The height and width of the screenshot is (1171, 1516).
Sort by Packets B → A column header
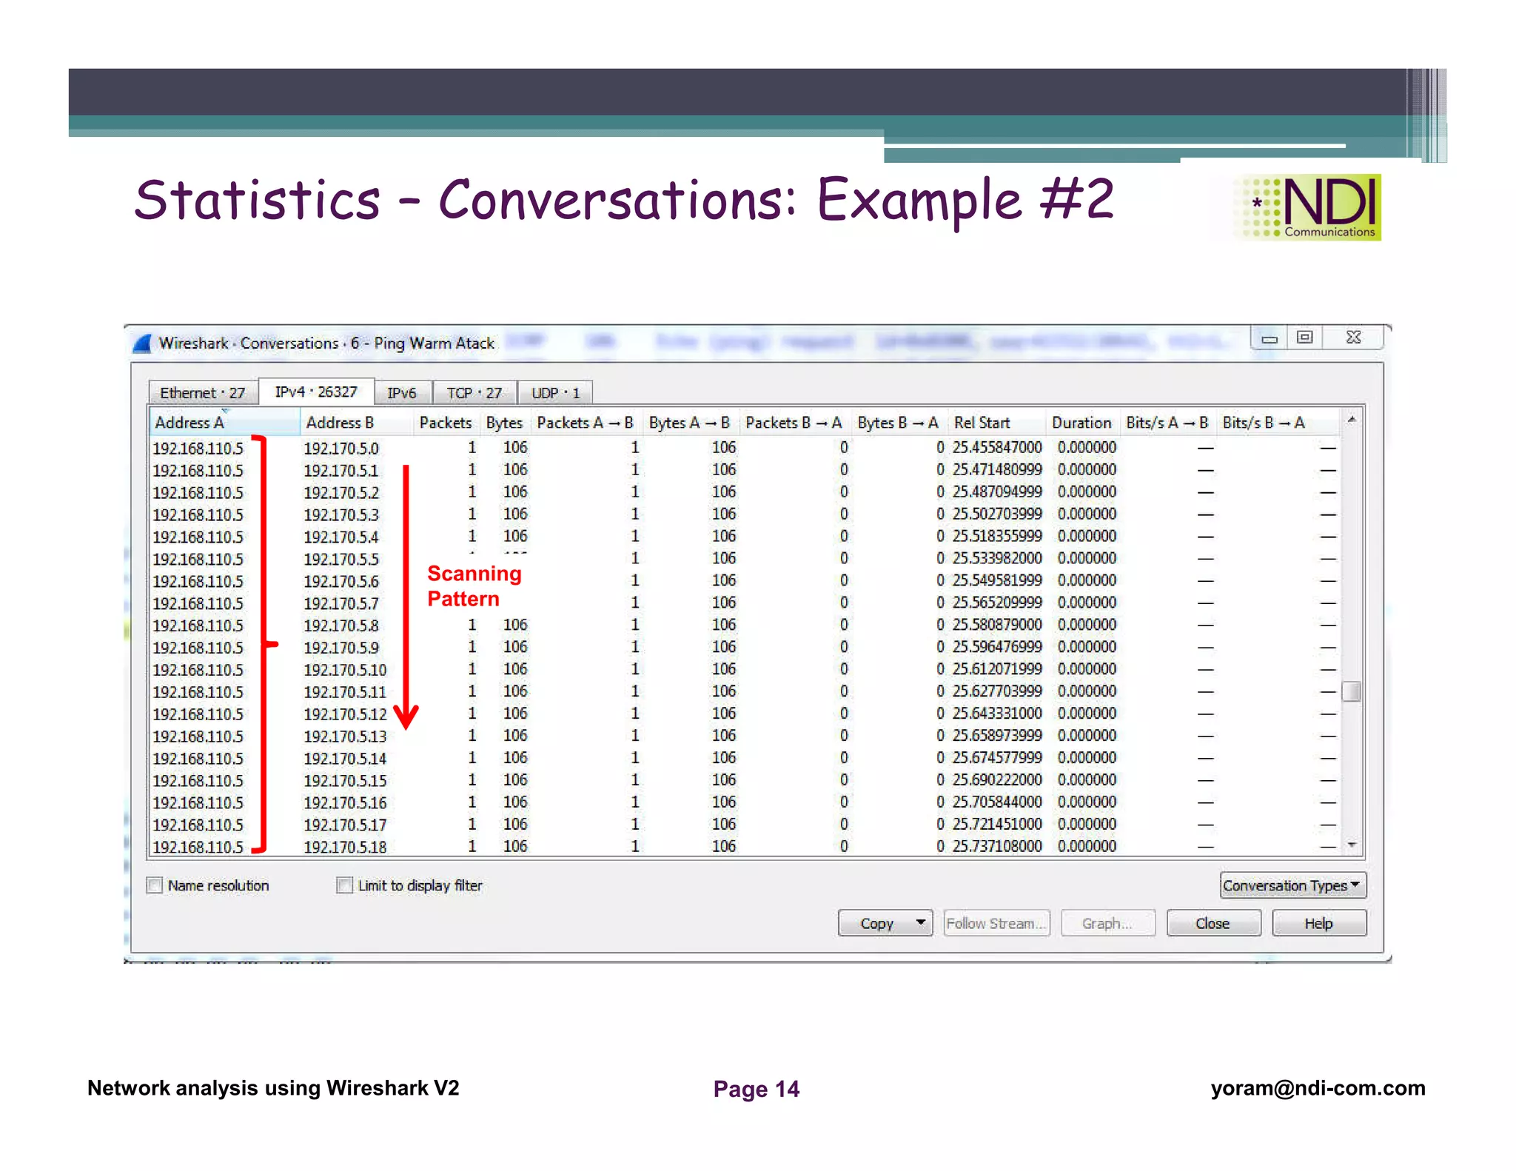(x=794, y=423)
